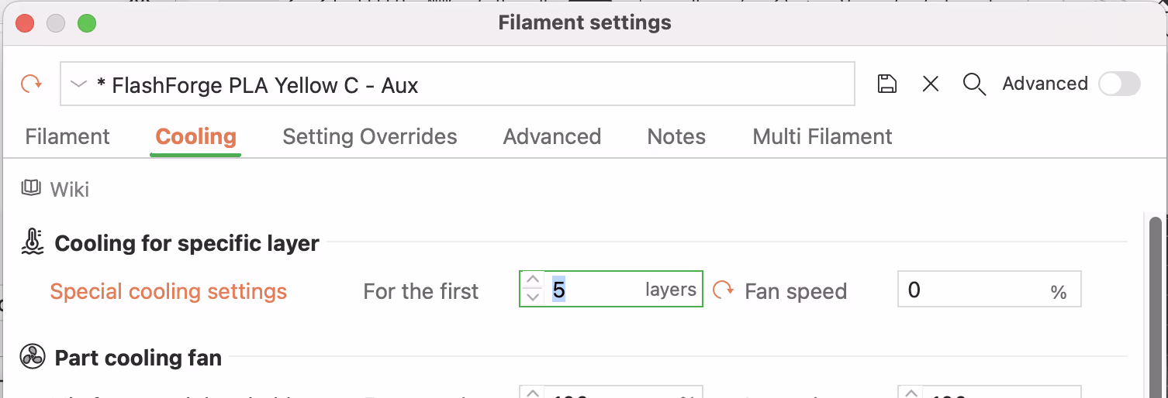Open the Multi Filament tab
This screenshot has width=1168, height=398.
pyautogui.click(x=822, y=137)
